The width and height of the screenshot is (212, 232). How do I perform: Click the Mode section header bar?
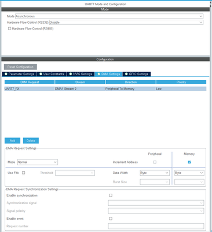[105, 9]
